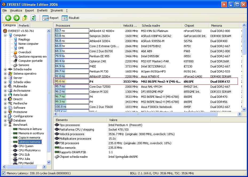
Task: Select Computer portatile laptop icon
Action: click(15, 61)
